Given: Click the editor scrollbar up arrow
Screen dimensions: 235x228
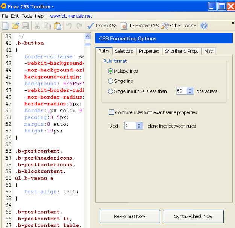Looking at the screenshot, I should pyautogui.click(x=87, y=36).
